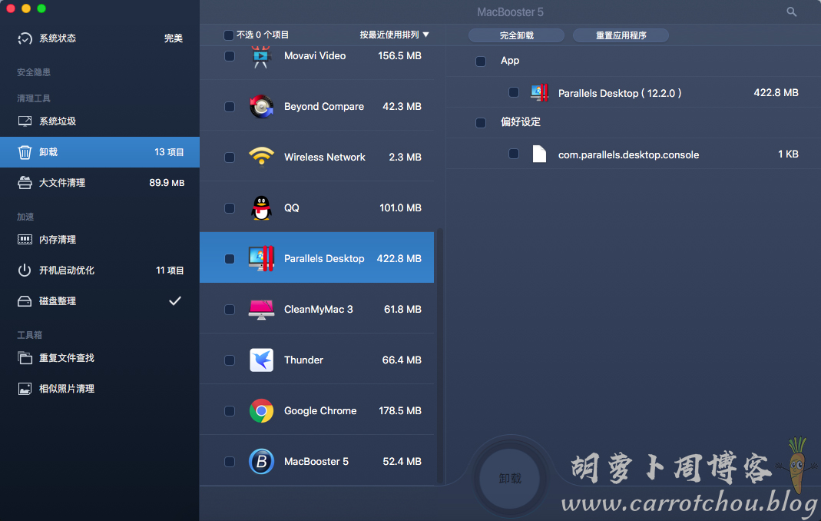Check the com.parallels.desktop.console checkbox
This screenshot has width=821, height=521.
[x=514, y=154]
